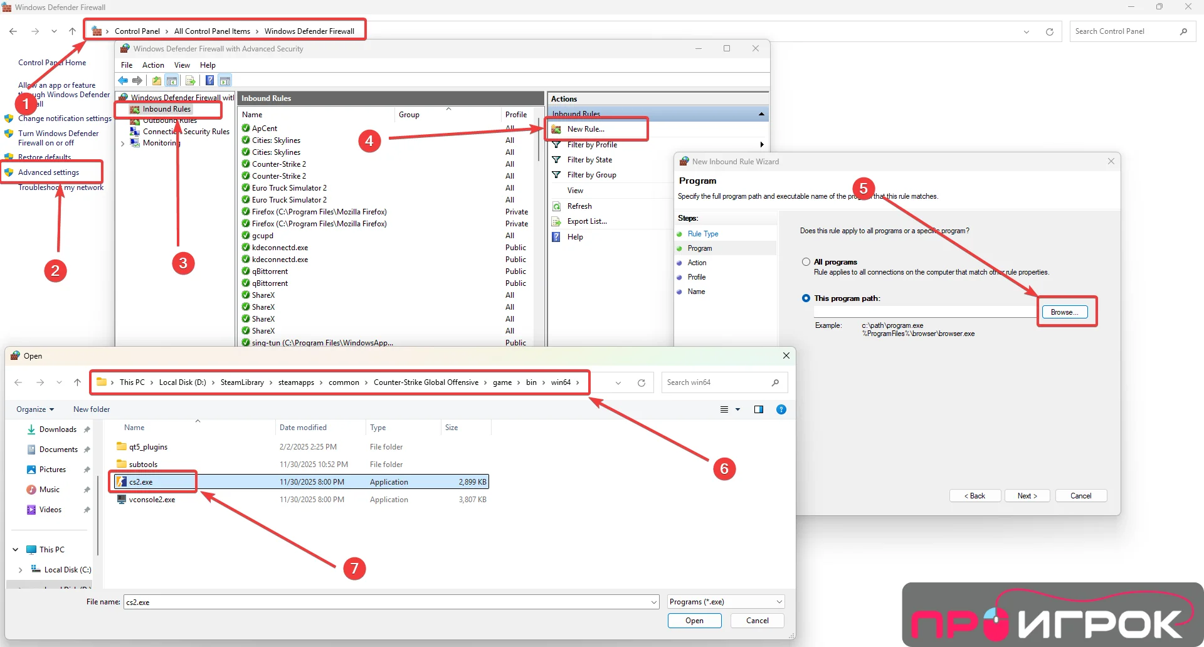Expand the Monitoring node in the console tree
This screenshot has width=1204, height=647.
pos(123,143)
